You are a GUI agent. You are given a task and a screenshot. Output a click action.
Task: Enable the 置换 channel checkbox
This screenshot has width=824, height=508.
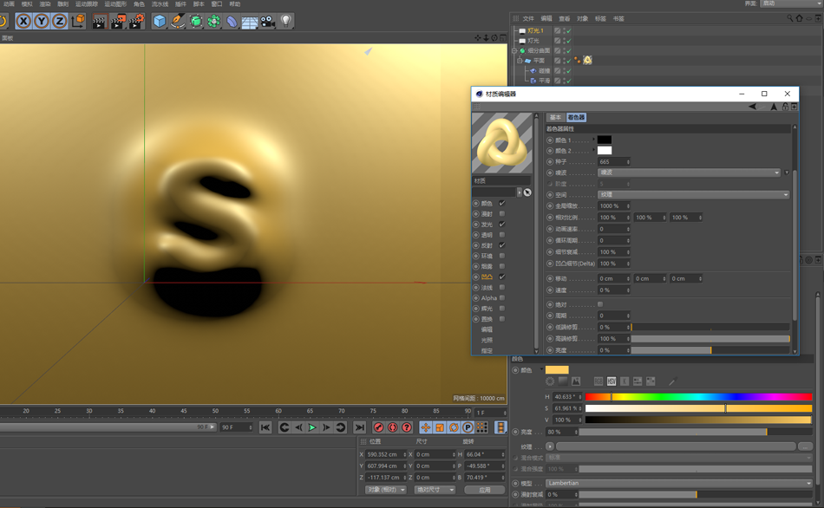(x=502, y=319)
